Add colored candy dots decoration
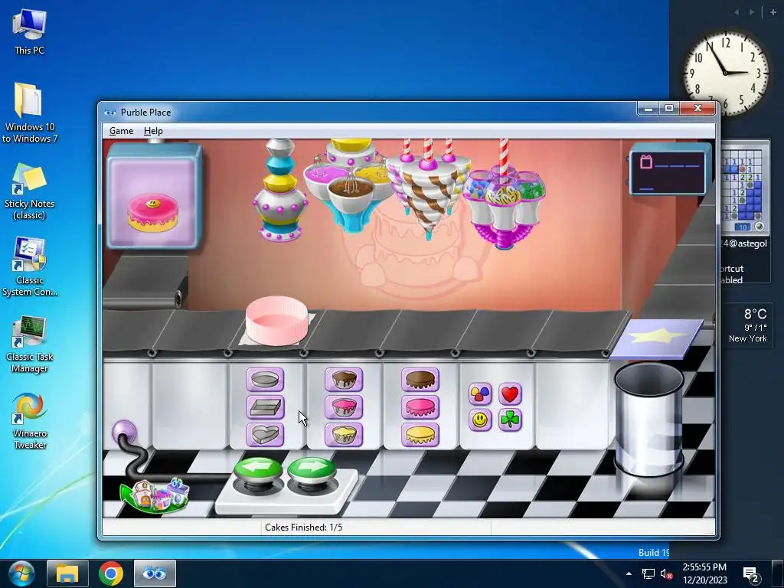 [x=480, y=394]
